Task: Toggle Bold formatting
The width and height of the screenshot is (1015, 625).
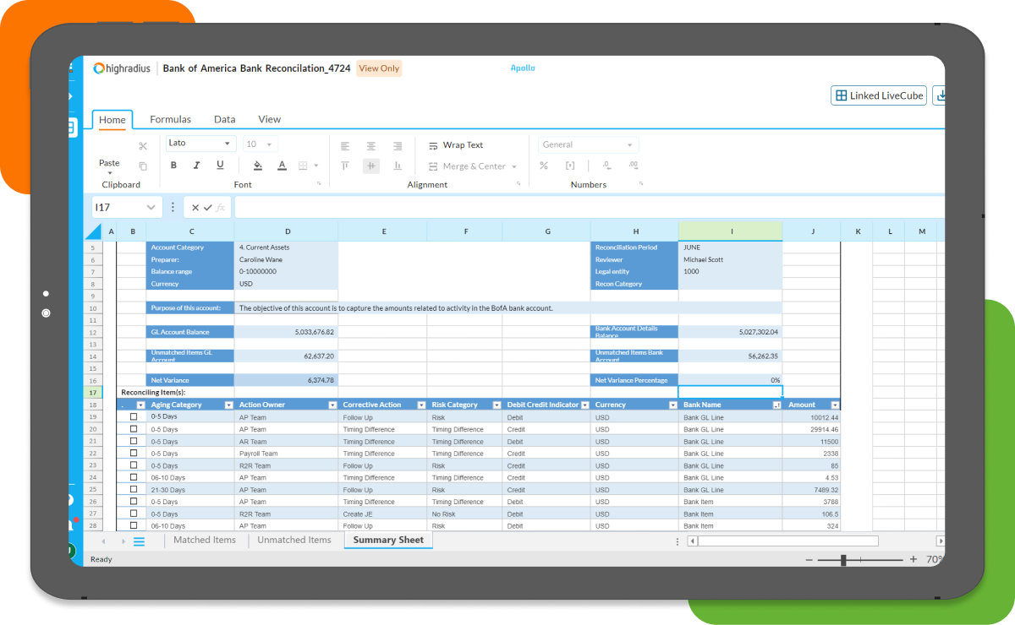Action: pyautogui.click(x=173, y=166)
